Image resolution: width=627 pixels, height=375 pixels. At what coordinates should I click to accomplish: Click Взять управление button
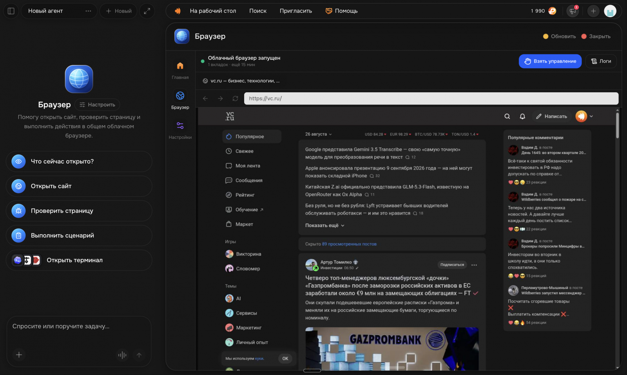[x=550, y=61]
